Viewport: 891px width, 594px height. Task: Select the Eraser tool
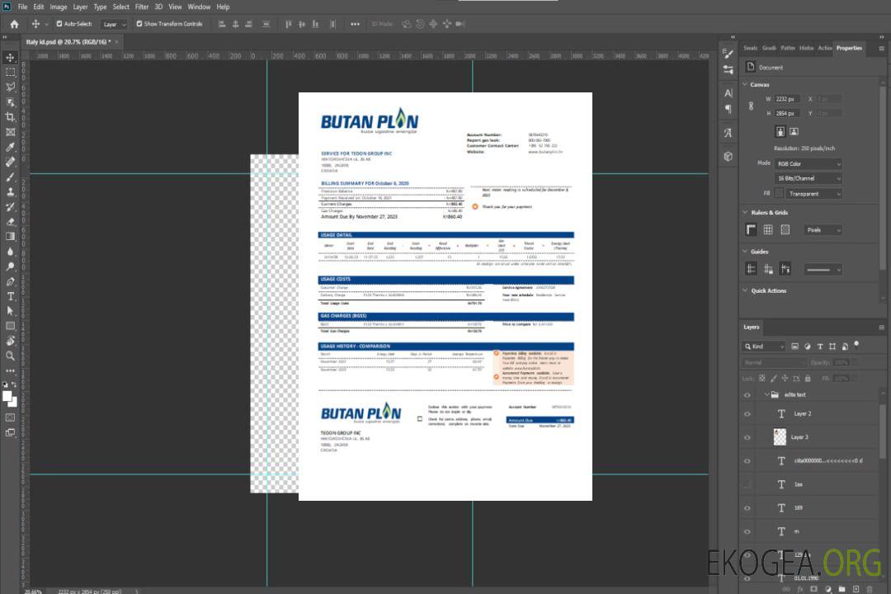click(10, 222)
